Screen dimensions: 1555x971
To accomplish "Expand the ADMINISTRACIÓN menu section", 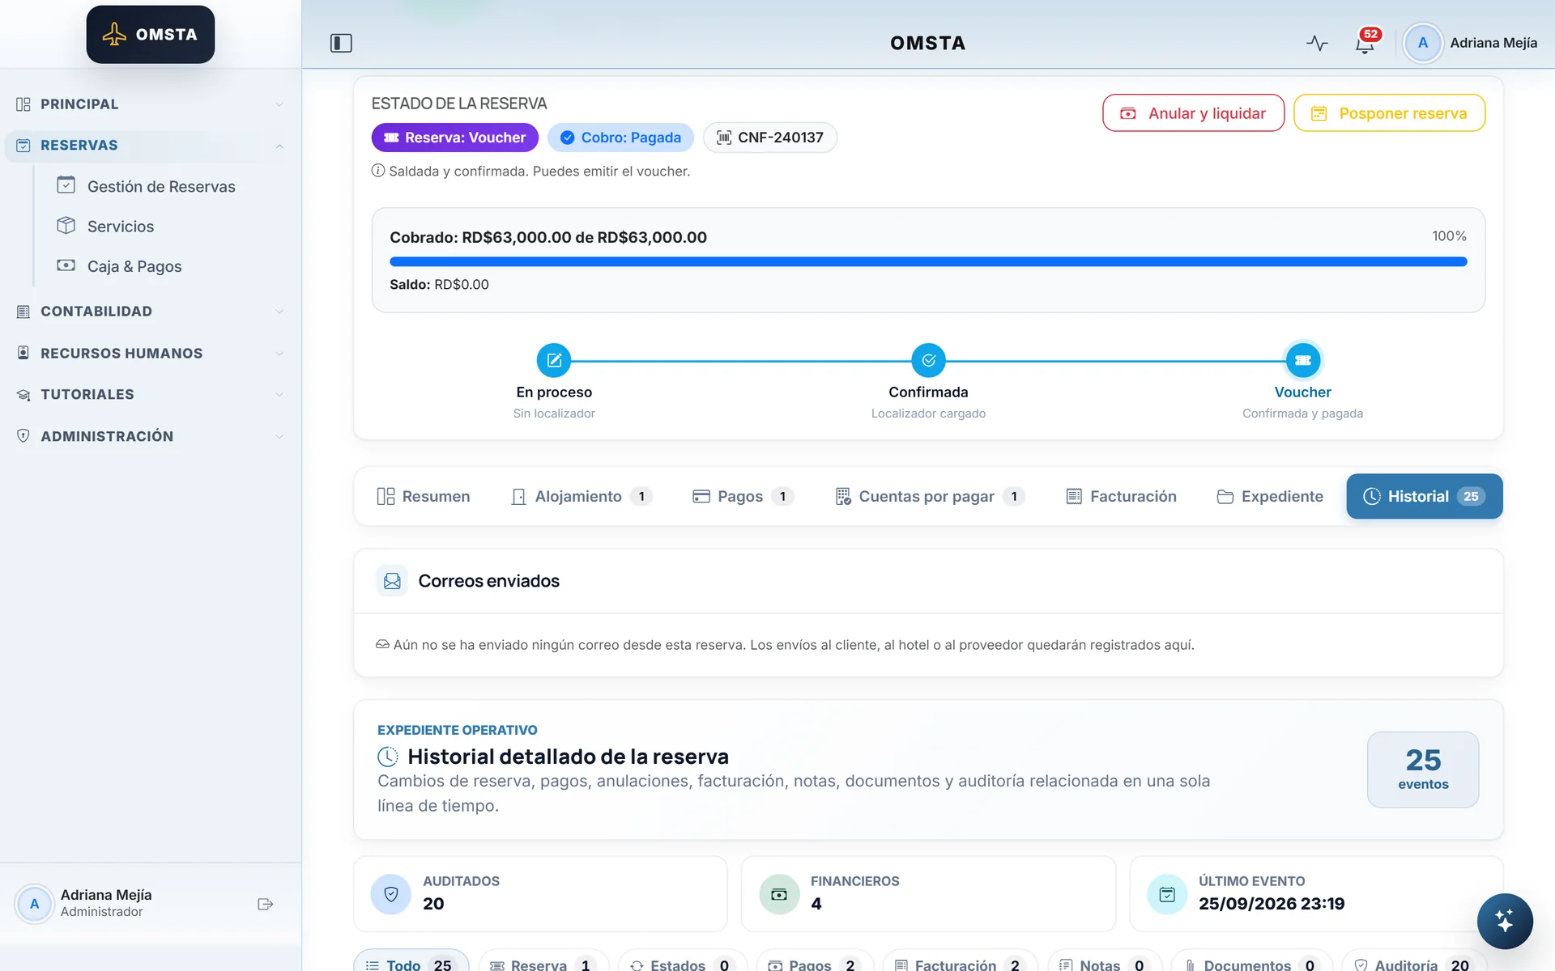I will tap(151, 436).
